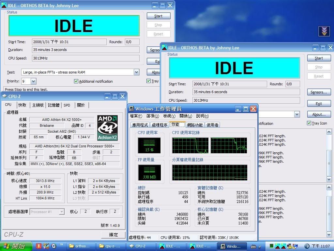Click the Task Manager title bar computer icon
This screenshot has width=334, height=251.
[131, 109]
